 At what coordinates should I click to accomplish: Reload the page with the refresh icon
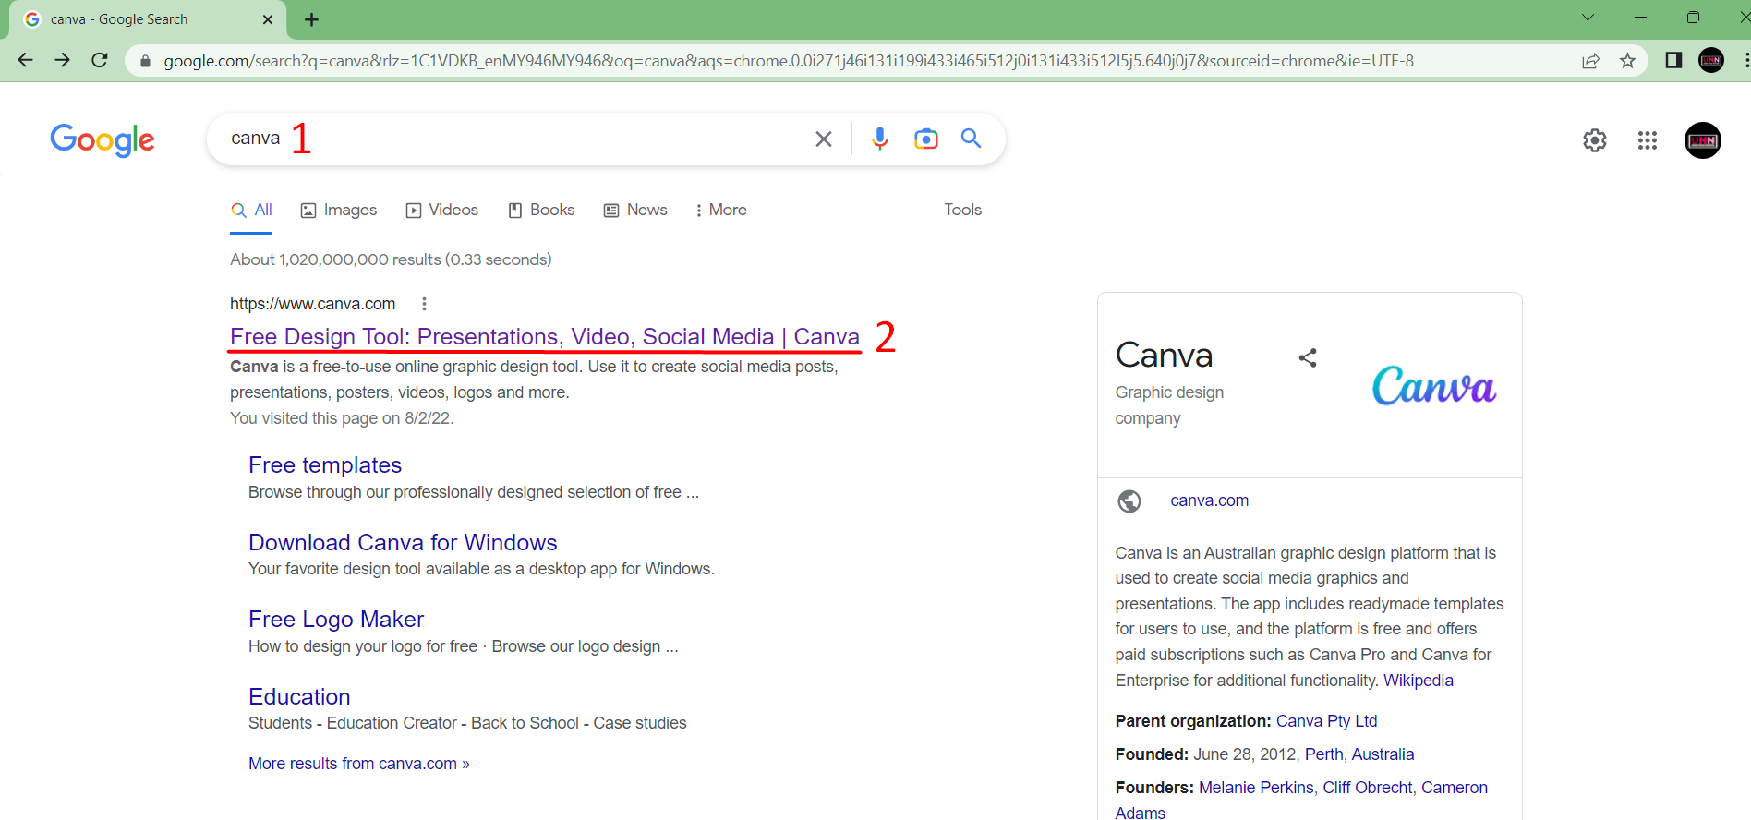(x=100, y=60)
